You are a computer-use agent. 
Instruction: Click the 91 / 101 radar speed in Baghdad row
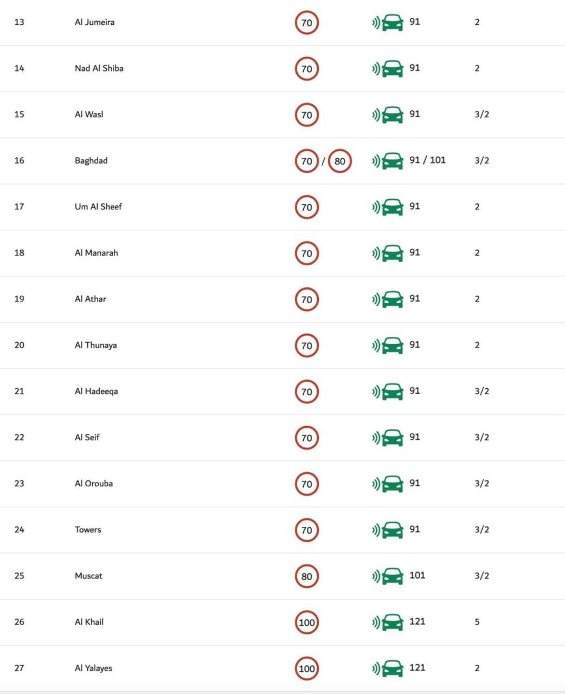(x=428, y=160)
